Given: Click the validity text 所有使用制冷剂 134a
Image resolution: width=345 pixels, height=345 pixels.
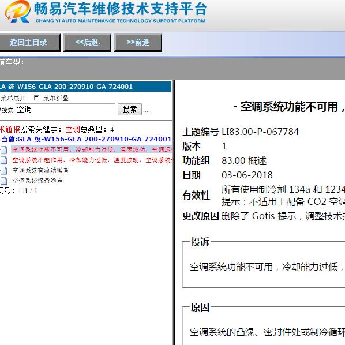Looking at the screenshot, I should pyautogui.click(x=283, y=189).
